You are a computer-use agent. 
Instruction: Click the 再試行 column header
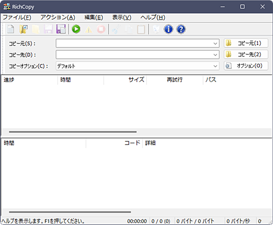(175, 80)
